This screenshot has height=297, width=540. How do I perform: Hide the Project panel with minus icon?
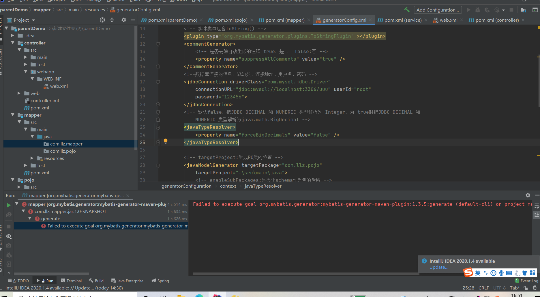tap(133, 20)
